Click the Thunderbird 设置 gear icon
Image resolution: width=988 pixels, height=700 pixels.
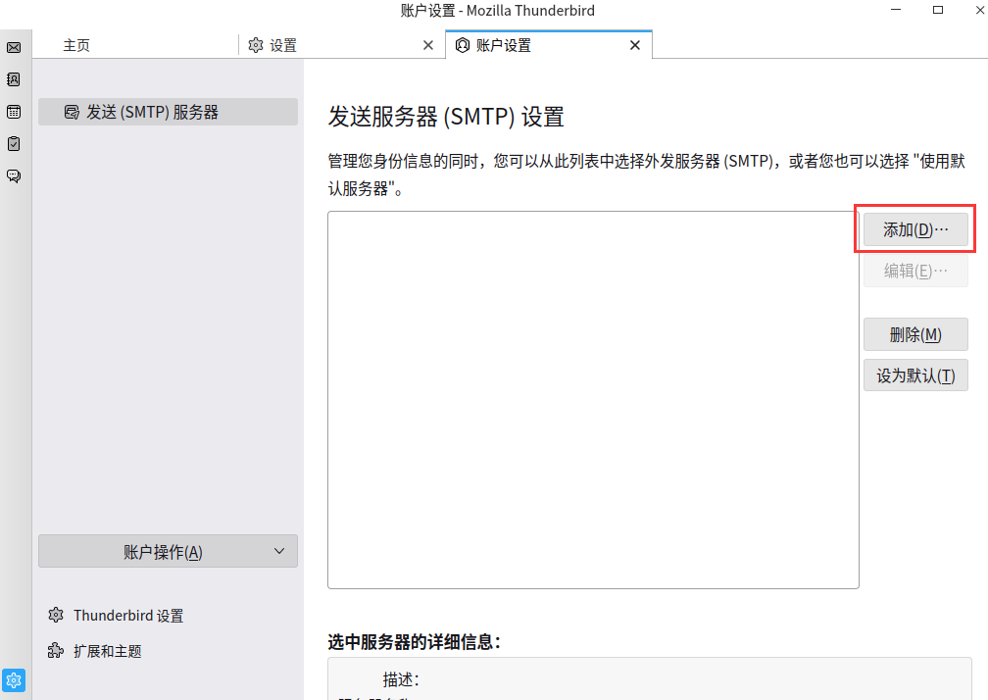coord(55,615)
